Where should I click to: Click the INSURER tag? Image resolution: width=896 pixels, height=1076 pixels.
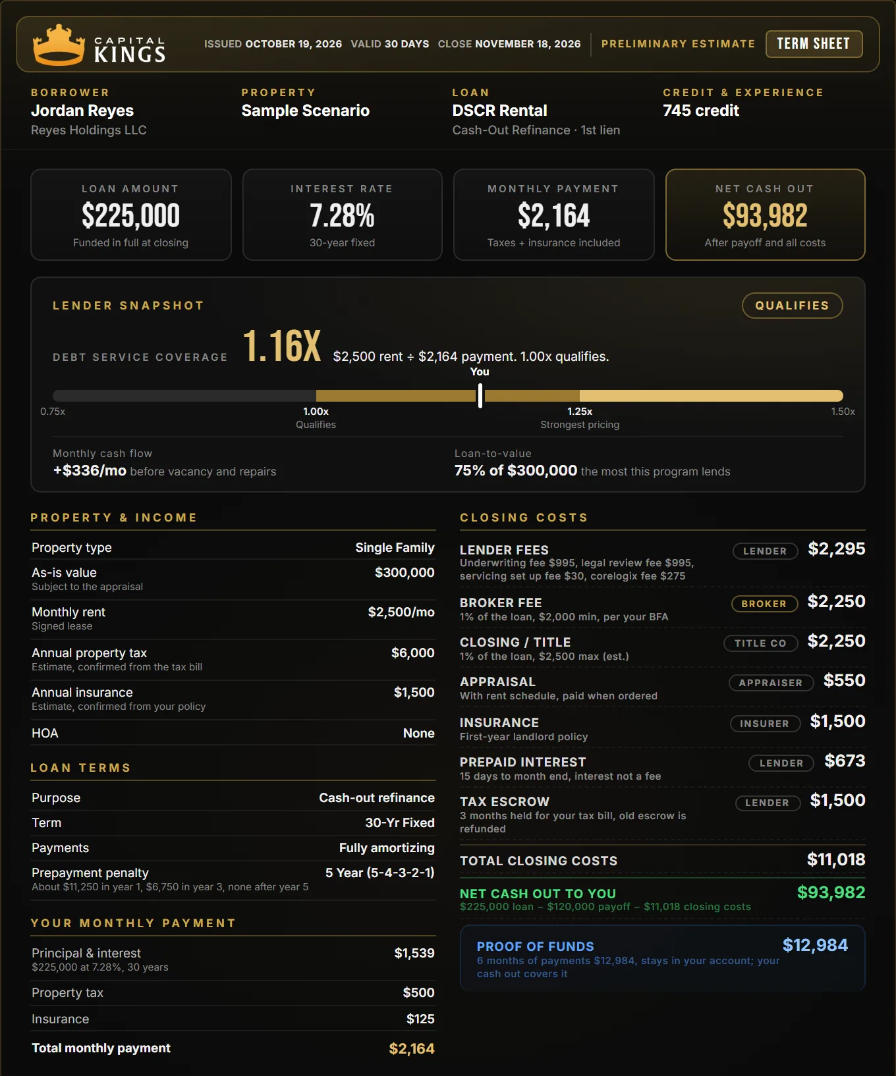[x=765, y=724]
